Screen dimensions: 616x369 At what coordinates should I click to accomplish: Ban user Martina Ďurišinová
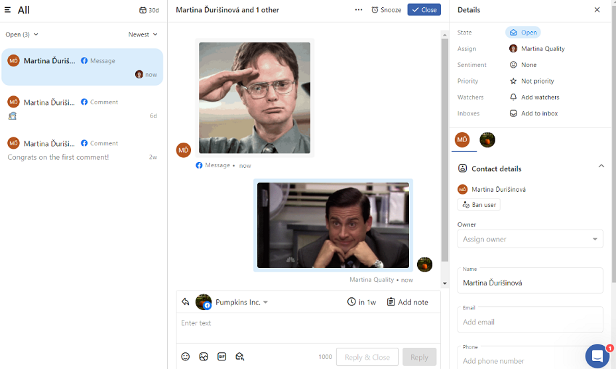tap(479, 205)
